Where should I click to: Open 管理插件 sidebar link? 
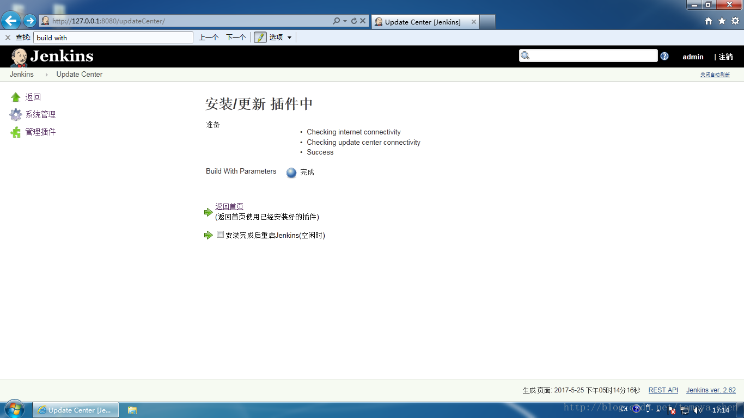tap(40, 132)
